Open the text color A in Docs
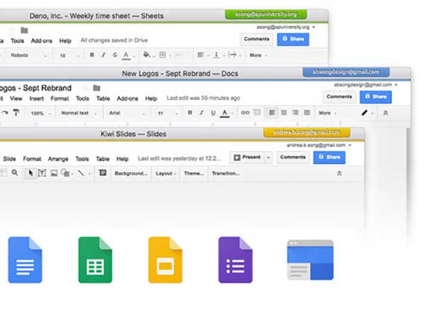Image resolution: width=426 pixels, height=311 pixels. tap(224, 113)
